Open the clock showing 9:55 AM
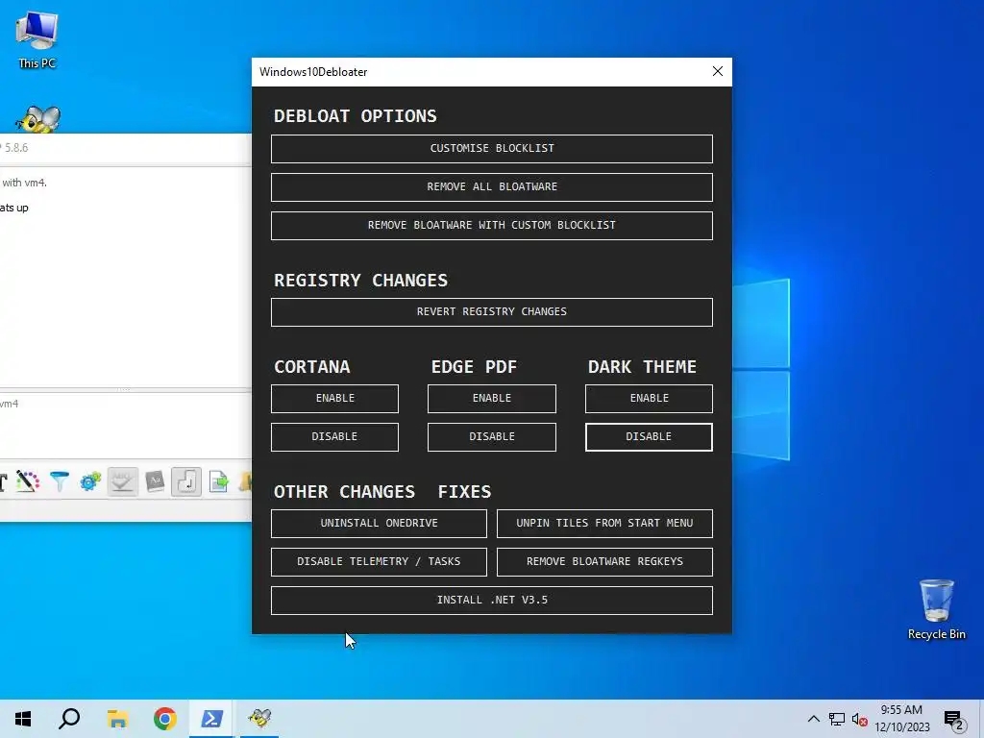984x738 pixels. coord(901,719)
